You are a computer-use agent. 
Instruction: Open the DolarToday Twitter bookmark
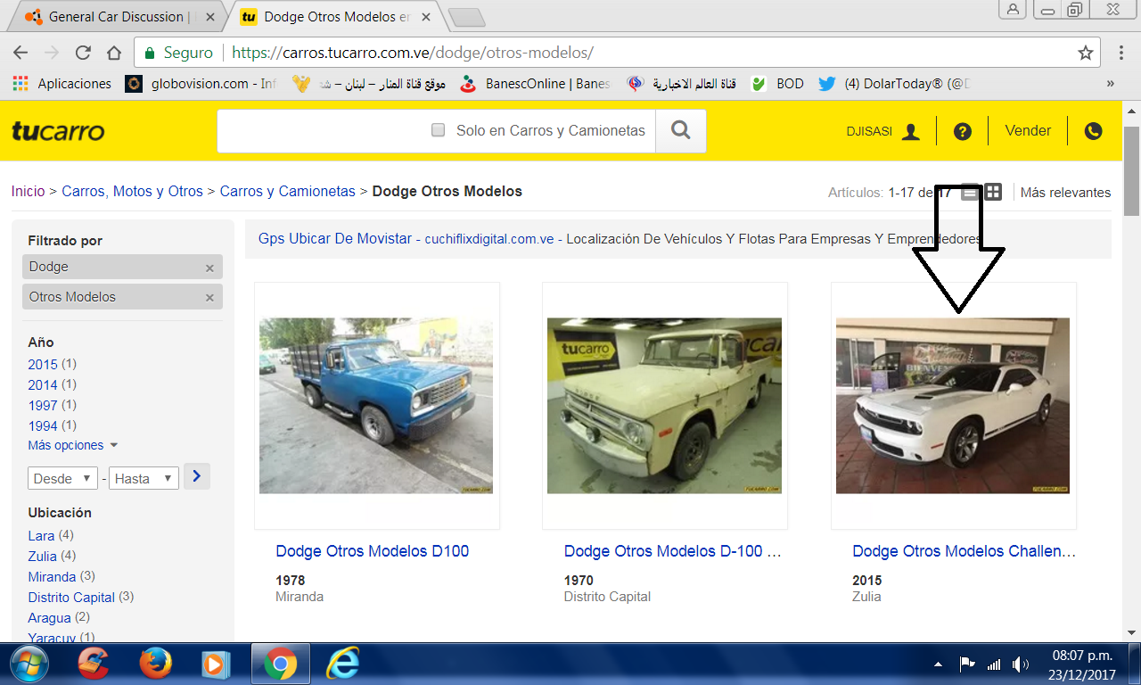894,84
